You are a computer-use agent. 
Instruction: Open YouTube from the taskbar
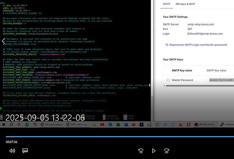tap(102, 124)
